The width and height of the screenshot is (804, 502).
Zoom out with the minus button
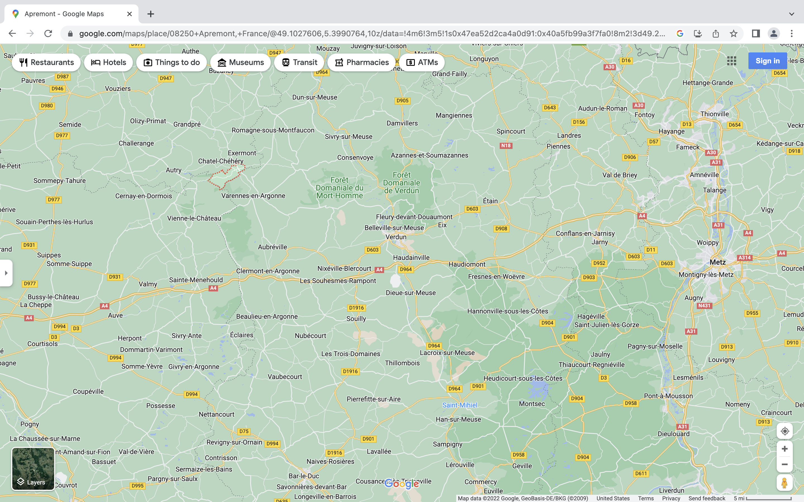click(784, 464)
